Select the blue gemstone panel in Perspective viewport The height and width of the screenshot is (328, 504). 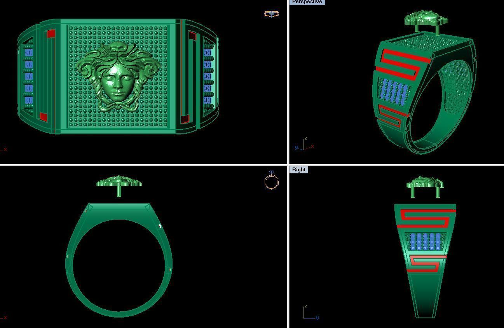point(394,93)
